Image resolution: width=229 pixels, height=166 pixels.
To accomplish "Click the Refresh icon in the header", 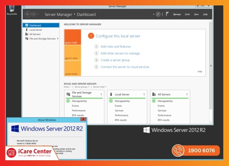I will (x=158, y=14).
